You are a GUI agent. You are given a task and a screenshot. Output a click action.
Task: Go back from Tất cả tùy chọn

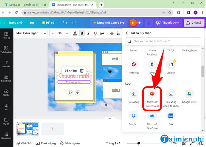click(x=127, y=33)
